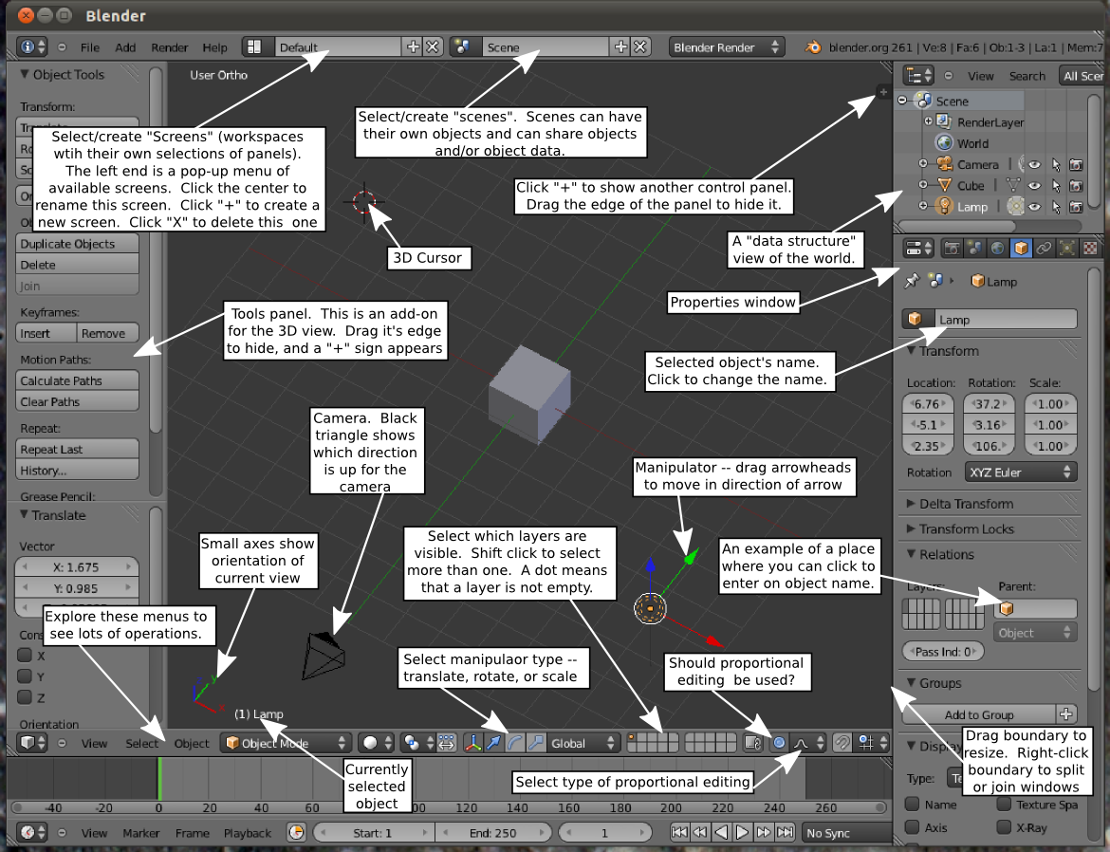Select the scale manipulator icon

(536, 742)
